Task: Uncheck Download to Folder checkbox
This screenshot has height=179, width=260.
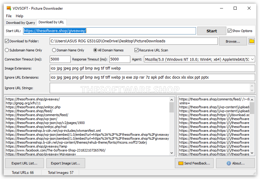Action: point(7,41)
